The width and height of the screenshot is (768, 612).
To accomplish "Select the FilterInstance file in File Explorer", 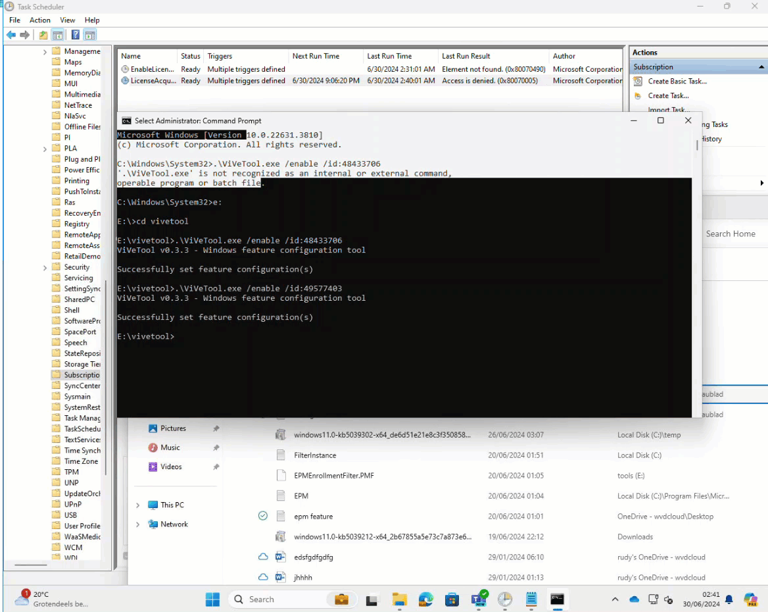I will tap(314, 455).
